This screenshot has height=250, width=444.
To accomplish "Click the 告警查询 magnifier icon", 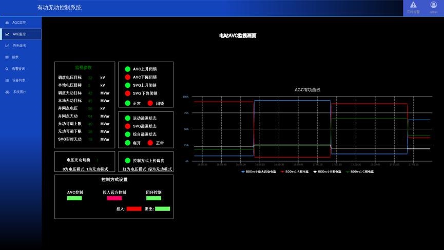I will 7,69.
